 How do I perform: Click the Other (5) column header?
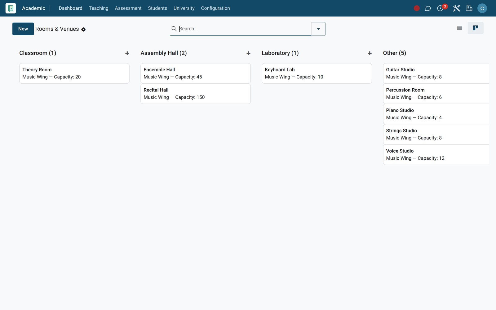(x=394, y=53)
